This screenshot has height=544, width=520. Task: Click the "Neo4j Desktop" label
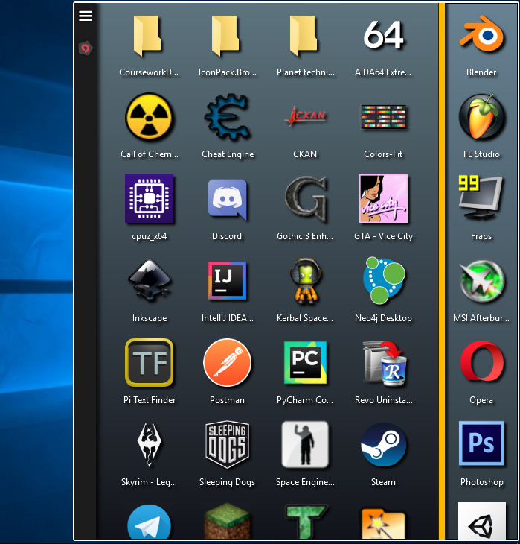tap(383, 318)
